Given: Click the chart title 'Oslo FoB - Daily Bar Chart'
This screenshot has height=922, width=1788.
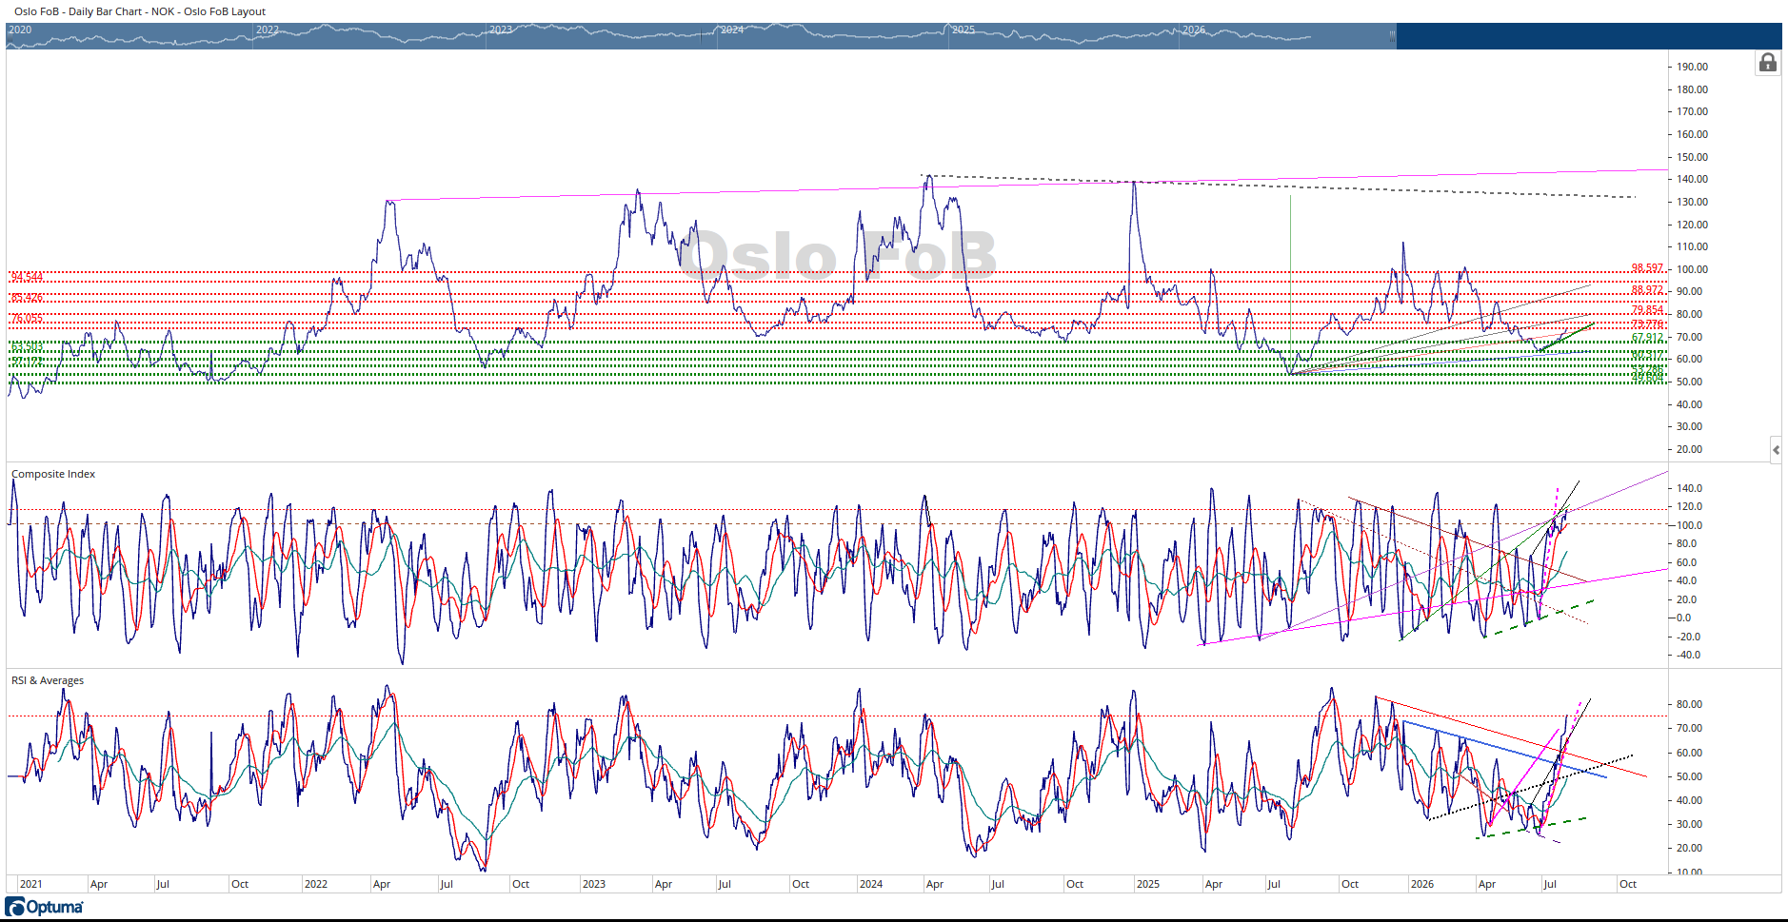Looking at the screenshot, I should (78, 11).
